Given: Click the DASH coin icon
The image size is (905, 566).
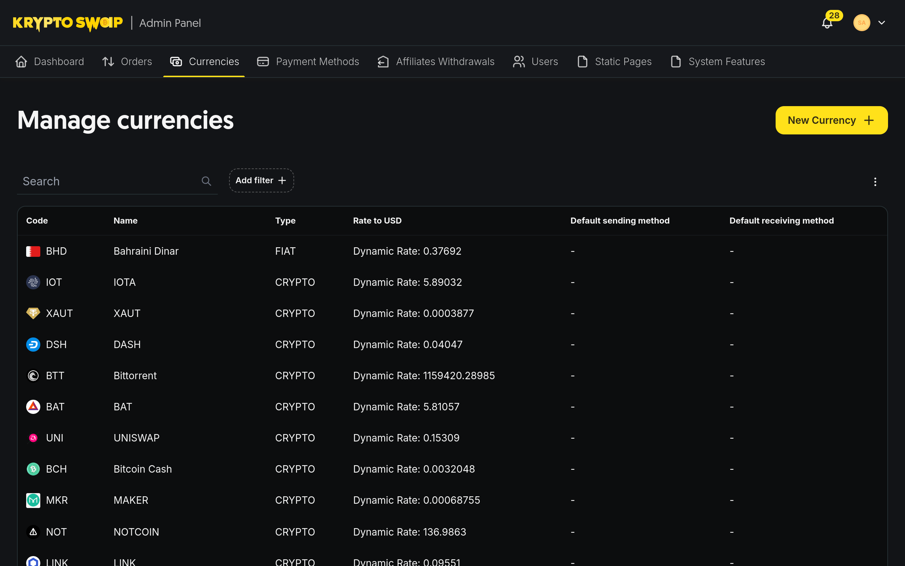Looking at the screenshot, I should click(x=33, y=345).
